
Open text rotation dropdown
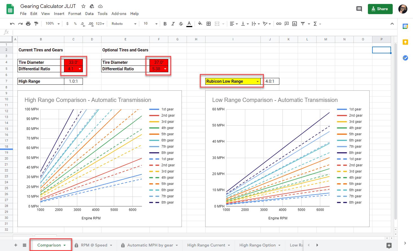point(267,24)
